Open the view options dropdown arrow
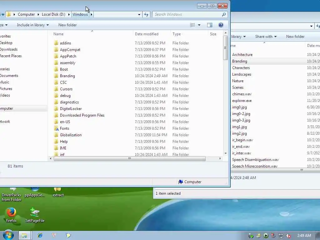This screenshot has height=240, width=320. coord(199,25)
